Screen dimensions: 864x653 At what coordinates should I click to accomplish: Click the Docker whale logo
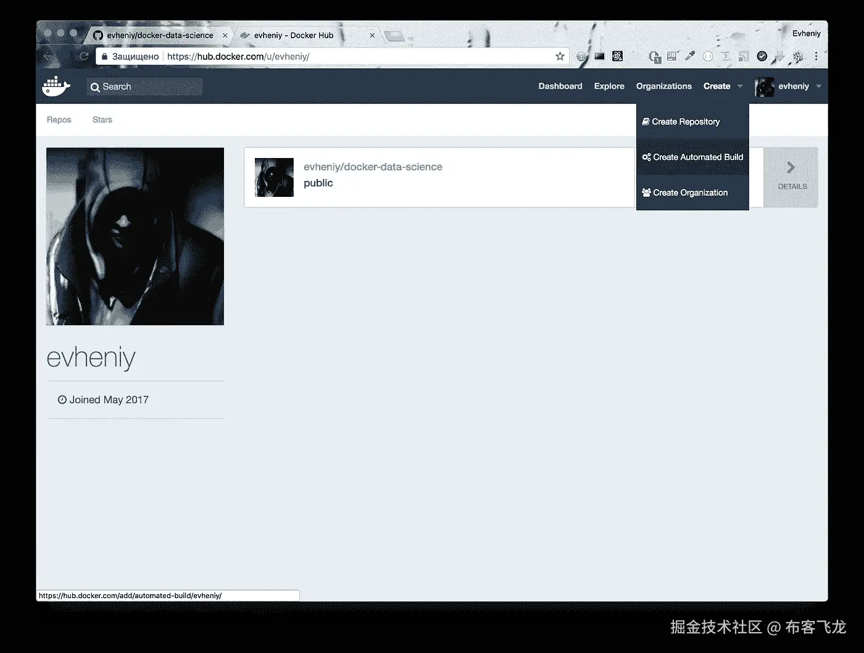pyautogui.click(x=56, y=86)
